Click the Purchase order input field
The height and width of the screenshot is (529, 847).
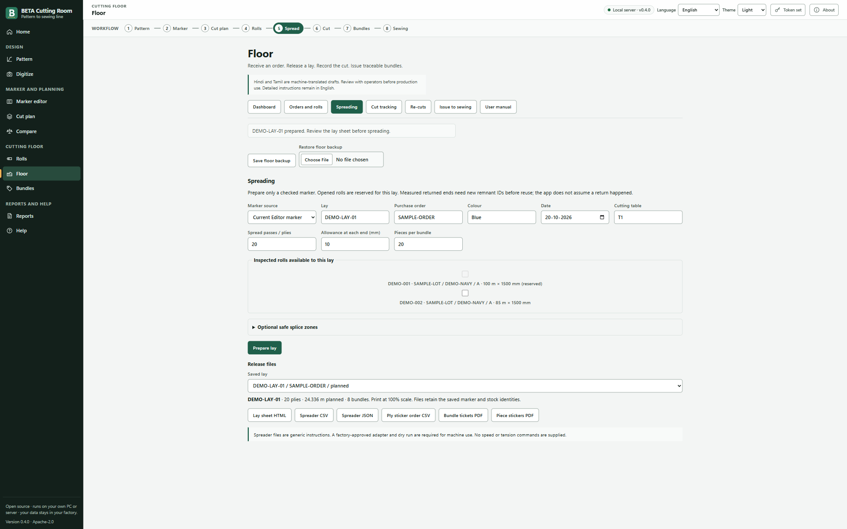[x=428, y=217]
